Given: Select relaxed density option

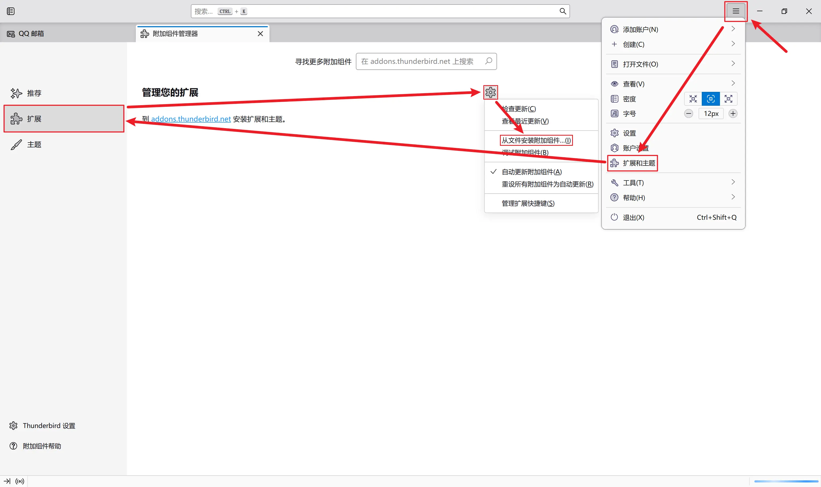Looking at the screenshot, I should (x=728, y=99).
